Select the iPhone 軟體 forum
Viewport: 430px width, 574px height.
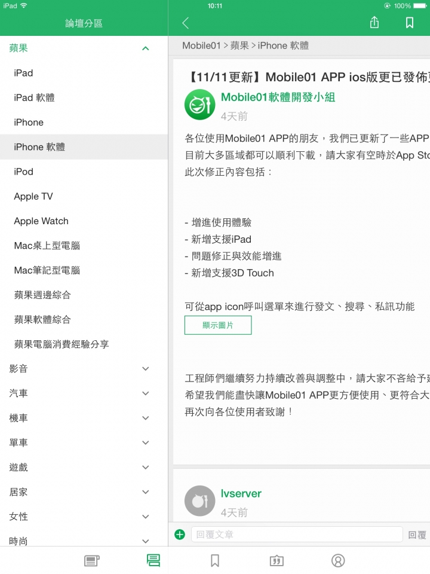click(x=84, y=147)
